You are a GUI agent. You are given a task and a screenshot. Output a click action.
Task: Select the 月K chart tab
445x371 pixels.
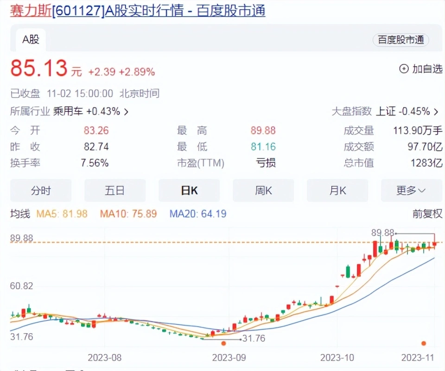[x=338, y=190]
